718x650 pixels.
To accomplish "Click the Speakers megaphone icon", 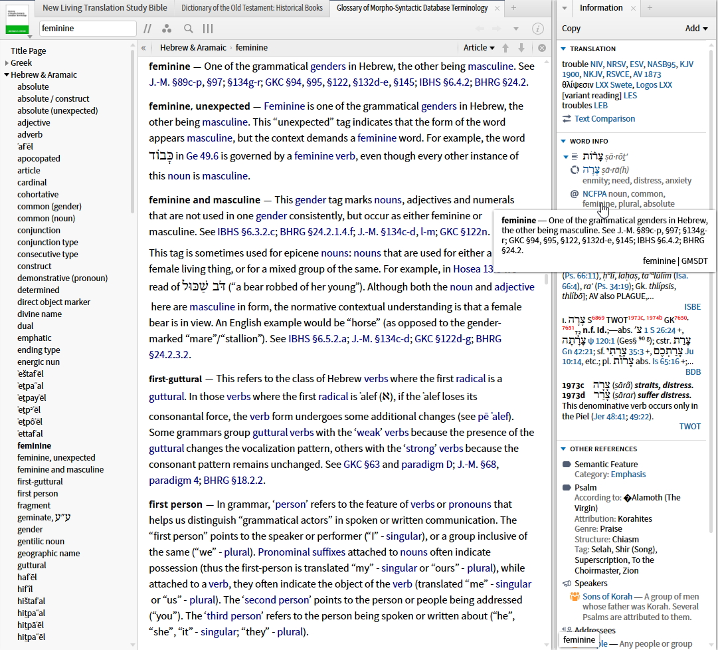I will coord(567,584).
